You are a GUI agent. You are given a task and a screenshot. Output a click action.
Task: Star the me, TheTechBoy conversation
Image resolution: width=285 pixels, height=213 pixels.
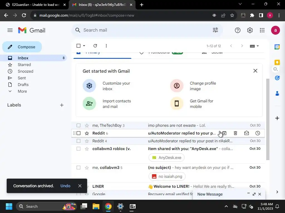(x=87, y=125)
